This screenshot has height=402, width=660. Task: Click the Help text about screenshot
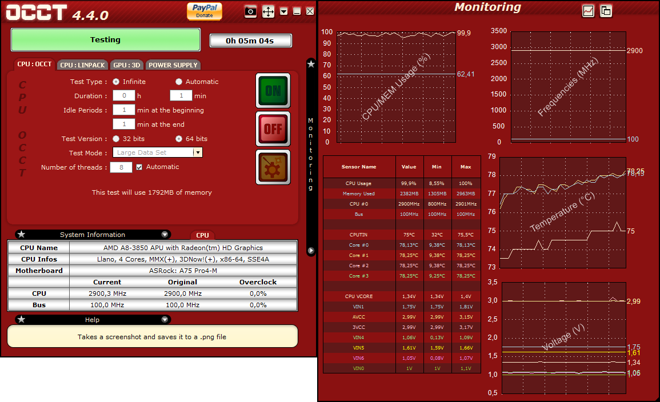[x=152, y=337]
